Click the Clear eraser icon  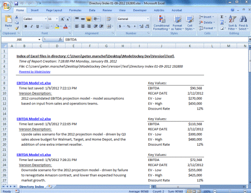[222, 28]
